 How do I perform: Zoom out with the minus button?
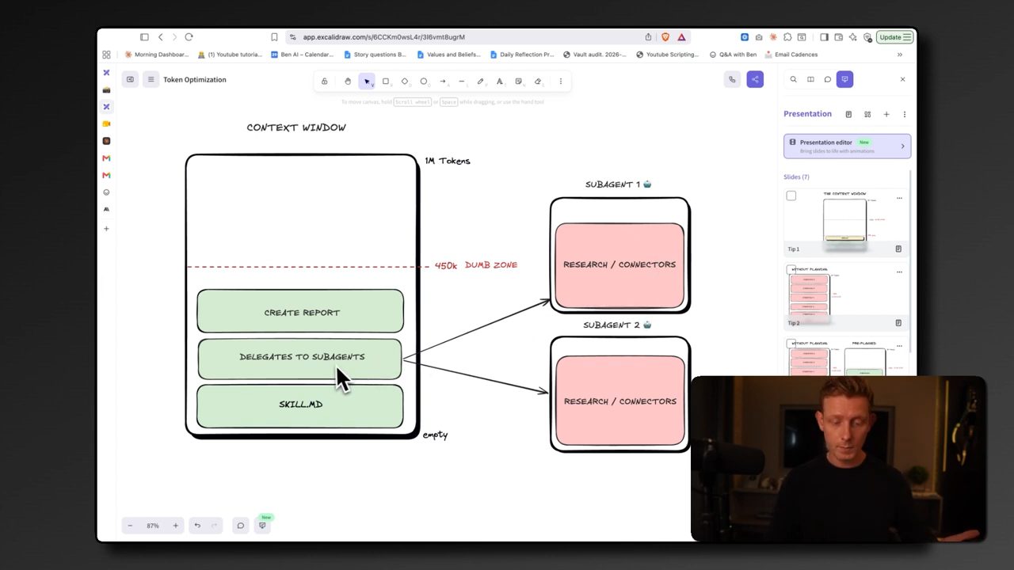(130, 526)
